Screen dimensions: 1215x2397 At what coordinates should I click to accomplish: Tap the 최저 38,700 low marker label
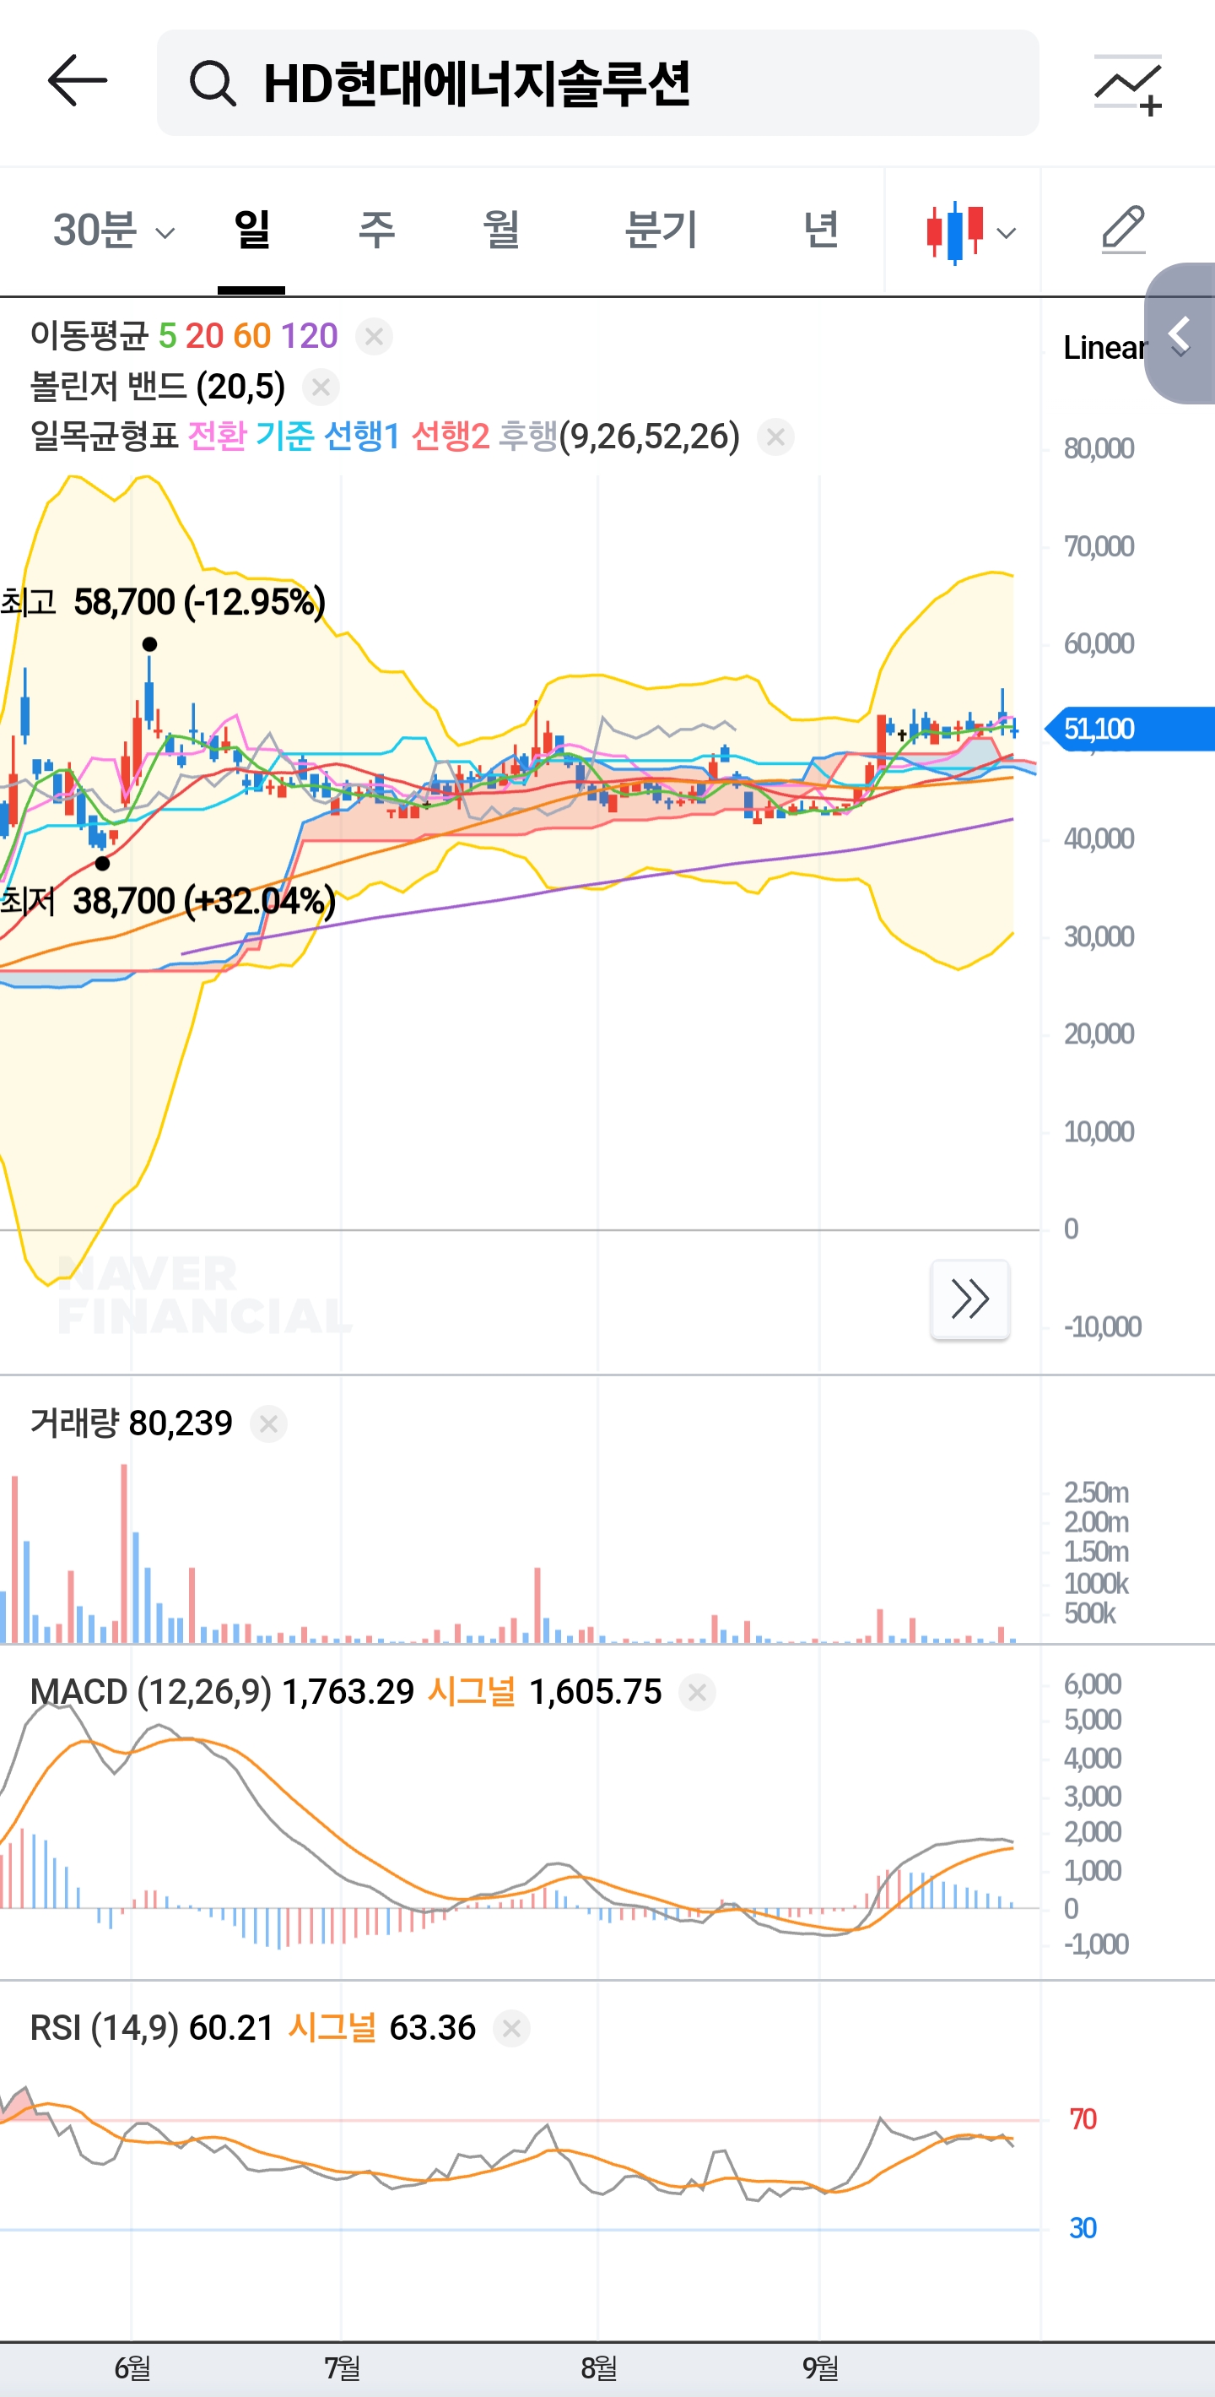click(x=167, y=901)
